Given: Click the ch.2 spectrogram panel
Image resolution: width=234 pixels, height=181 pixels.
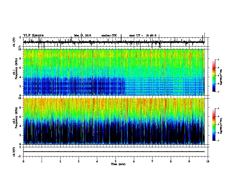Looking at the screenshot, I should tap(114, 121).
